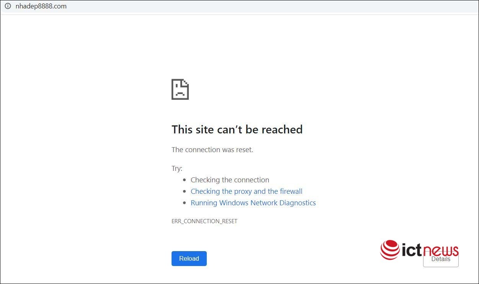479x284 pixels.
Task: Click the red "news" watermark text
Action: 441,250
